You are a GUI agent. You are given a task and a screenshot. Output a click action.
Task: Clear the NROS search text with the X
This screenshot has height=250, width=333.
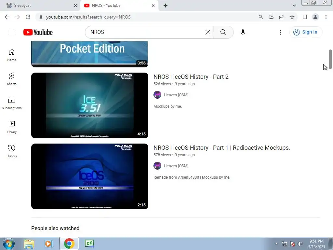click(x=208, y=32)
